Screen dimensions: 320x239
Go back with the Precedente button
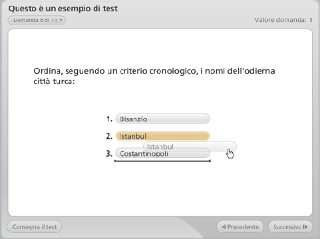point(240,227)
